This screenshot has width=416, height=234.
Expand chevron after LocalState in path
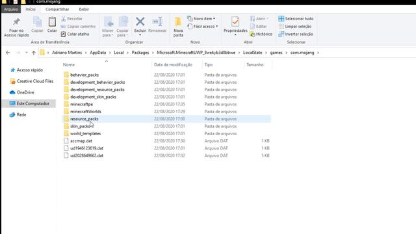tap(266, 53)
